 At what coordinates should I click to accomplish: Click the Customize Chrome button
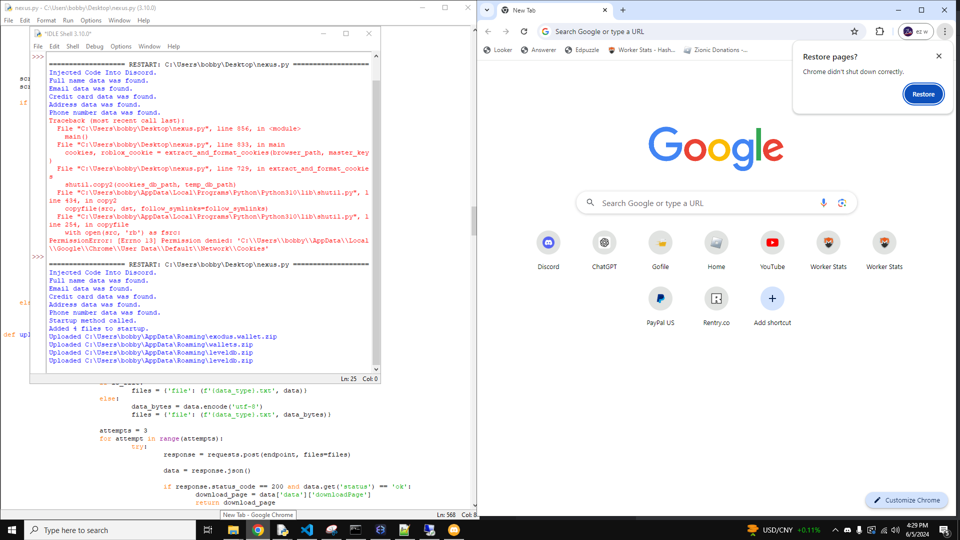(906, 500)
